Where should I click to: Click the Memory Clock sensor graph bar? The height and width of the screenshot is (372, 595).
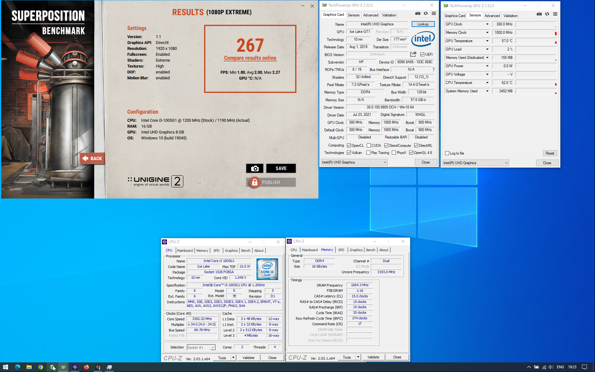pos(536,33)
